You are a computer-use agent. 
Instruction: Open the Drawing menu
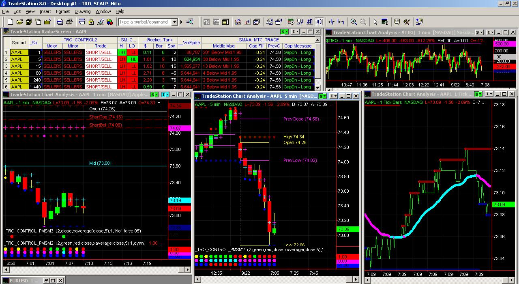[x=83, y=11]
